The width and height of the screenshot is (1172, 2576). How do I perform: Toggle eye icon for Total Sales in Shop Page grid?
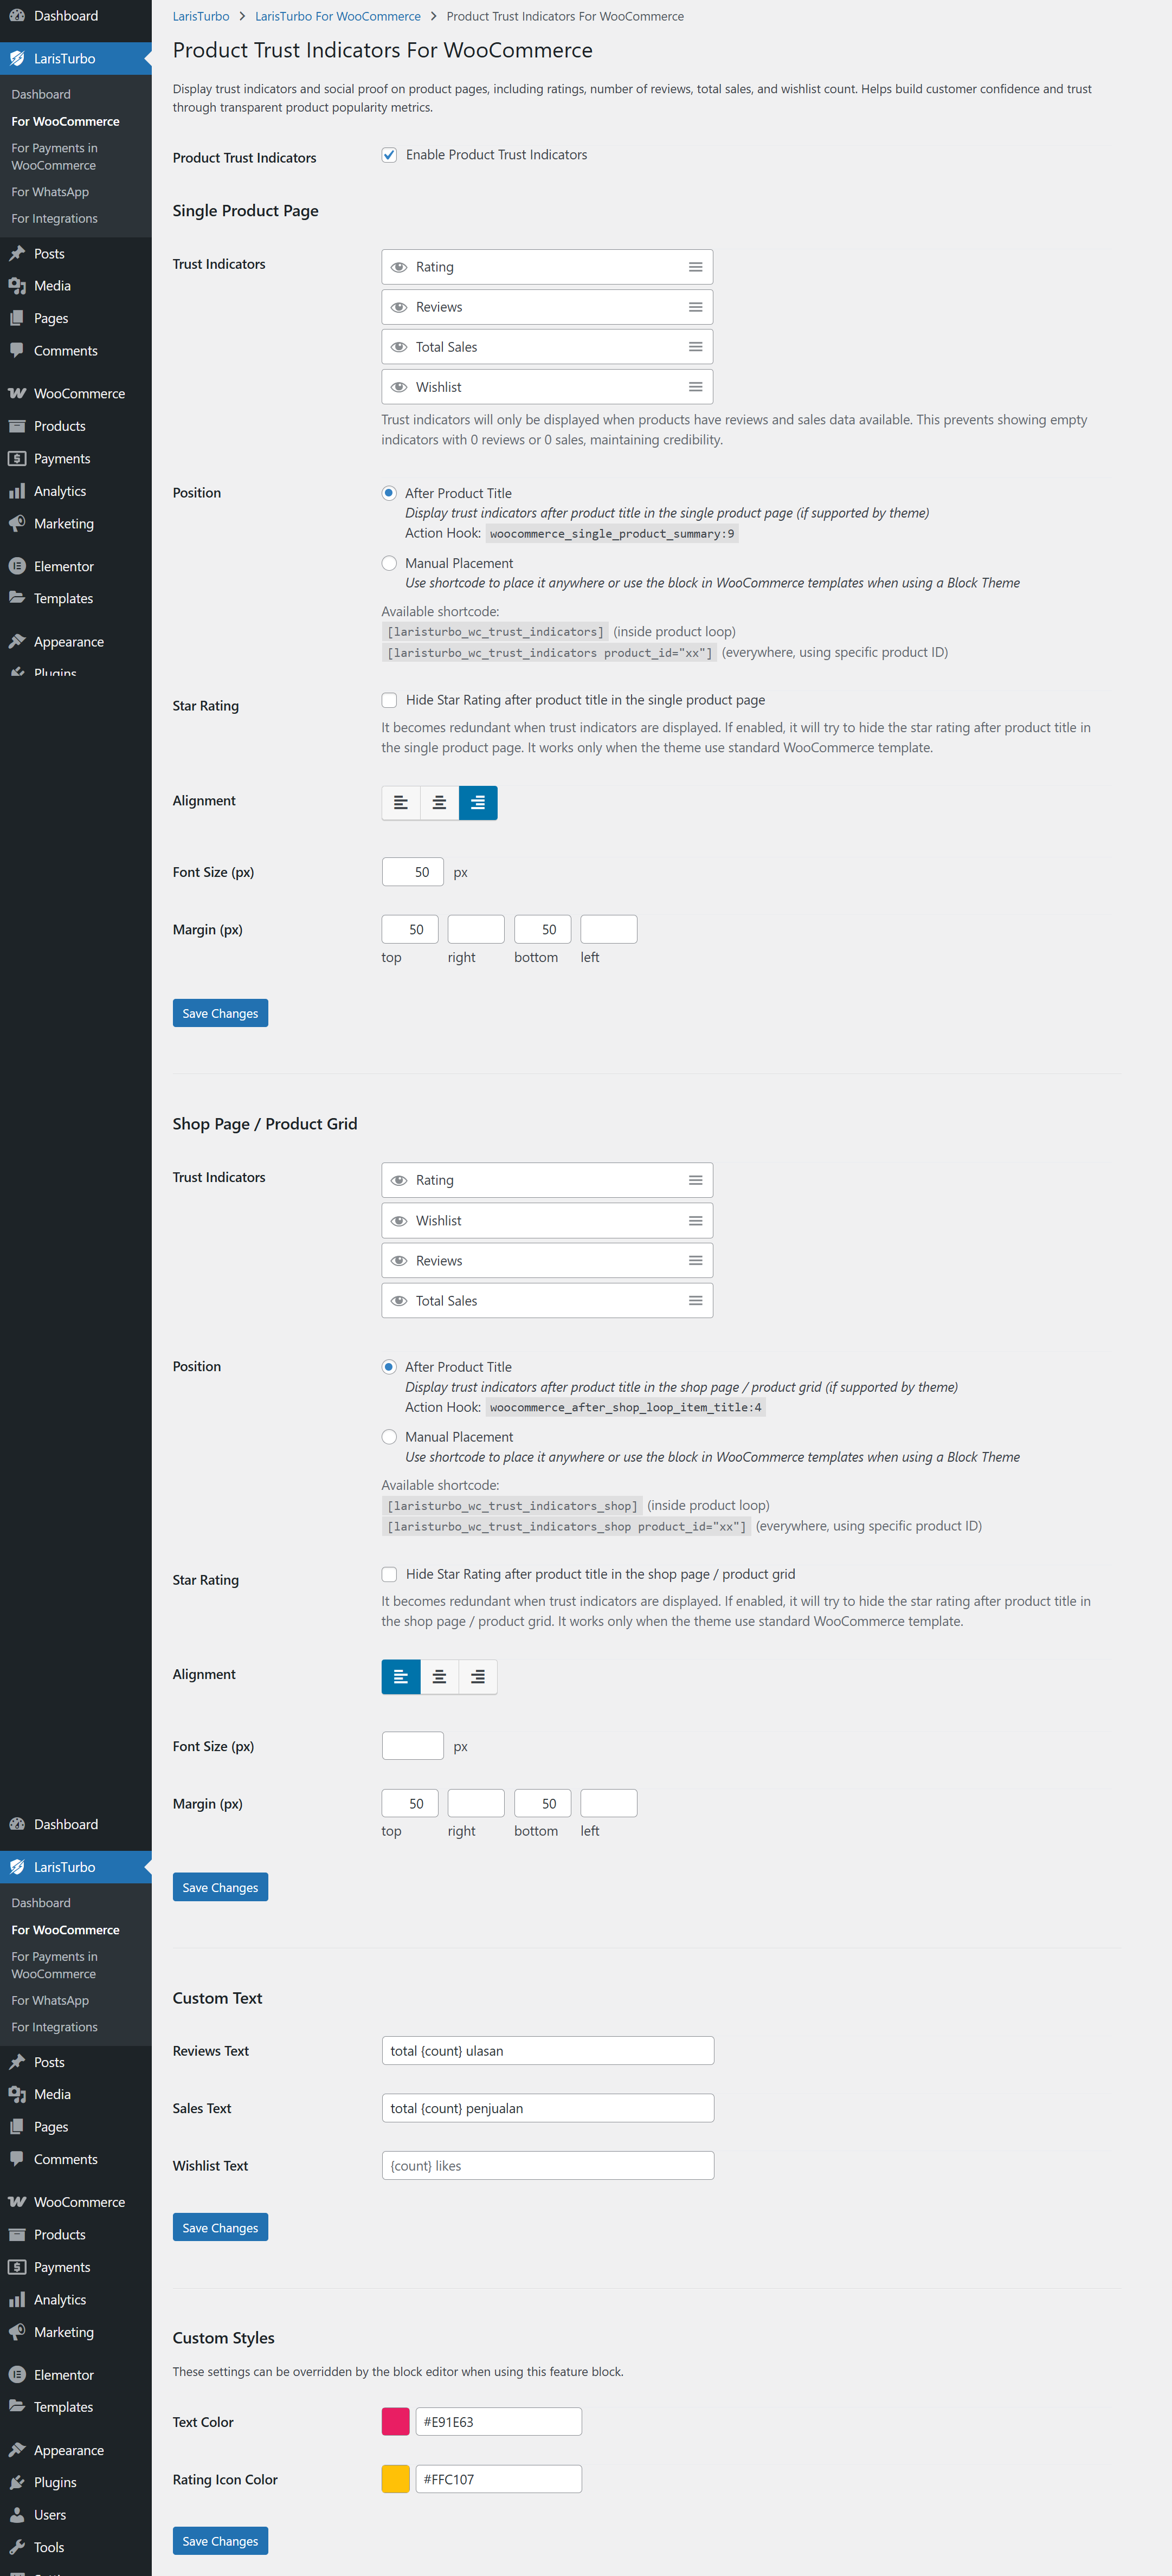[x=399, y=1301]
